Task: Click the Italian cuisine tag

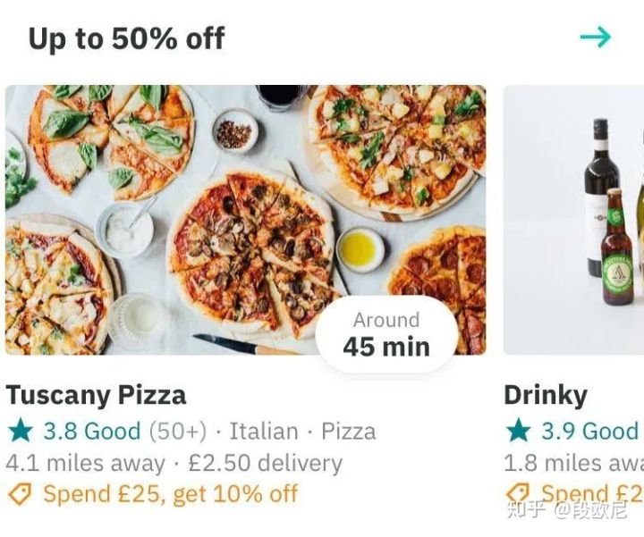Action: (x=263, y=431)
